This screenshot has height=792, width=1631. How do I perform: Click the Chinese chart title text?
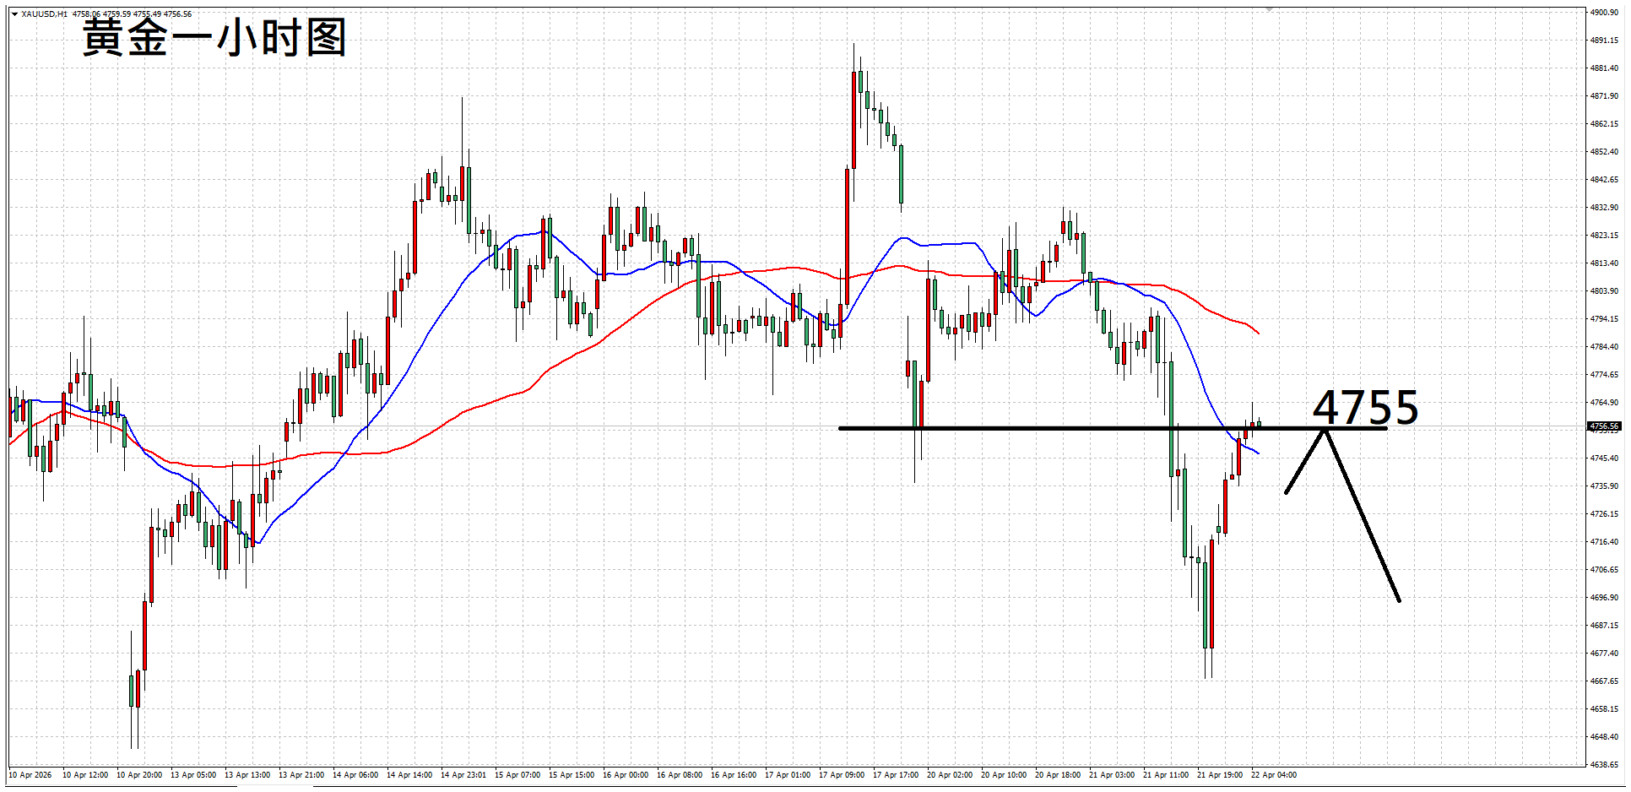click(x=214, y=39)
